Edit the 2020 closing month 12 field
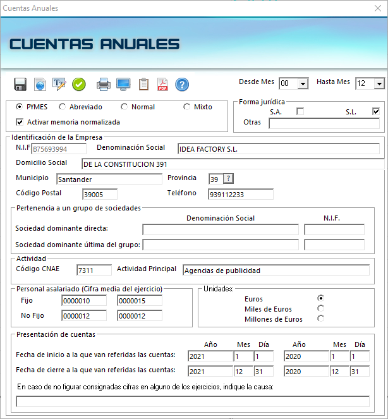388x419 pixels. click(x=339, y=371)
